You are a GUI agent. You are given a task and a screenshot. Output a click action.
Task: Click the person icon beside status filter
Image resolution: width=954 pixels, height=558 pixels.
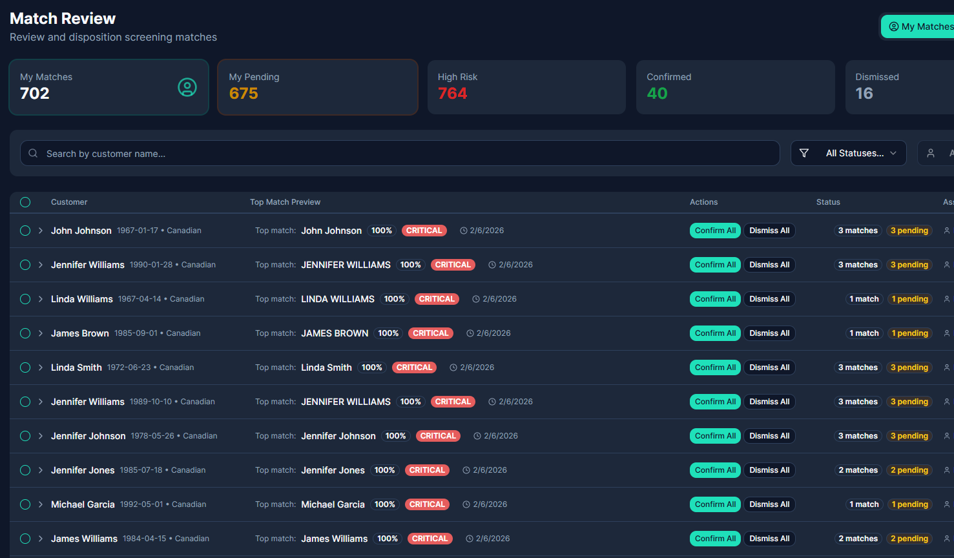tap(931, 153)
